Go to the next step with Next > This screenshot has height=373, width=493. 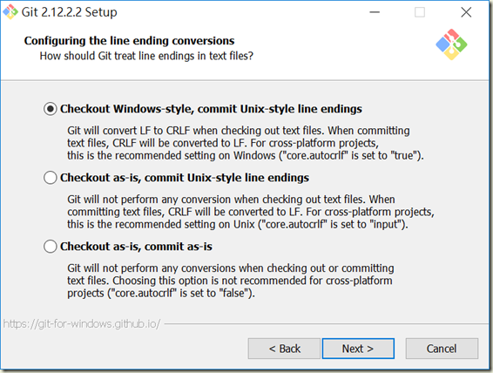(358, 349)
